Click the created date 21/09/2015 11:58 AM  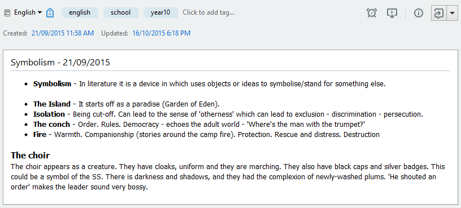tap(63, 33)
